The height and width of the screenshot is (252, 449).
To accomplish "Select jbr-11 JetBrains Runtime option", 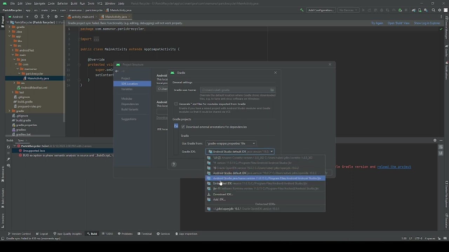I will (265, 188).
